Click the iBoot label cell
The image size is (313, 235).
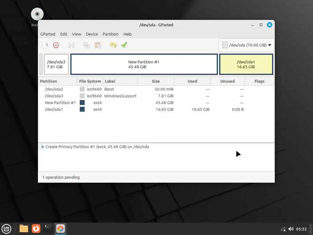tap(109, 89)
